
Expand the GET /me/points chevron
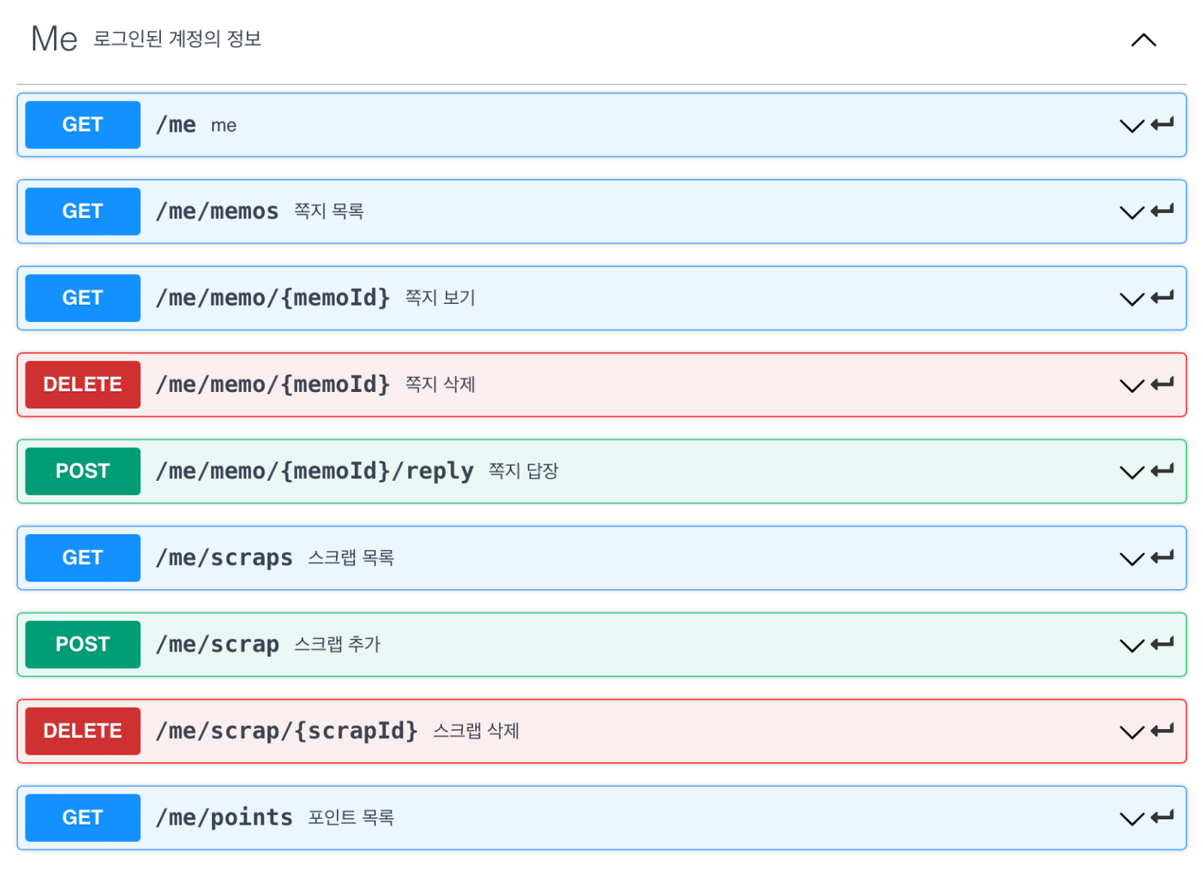pyautogui.click(x=1132, y=818)
